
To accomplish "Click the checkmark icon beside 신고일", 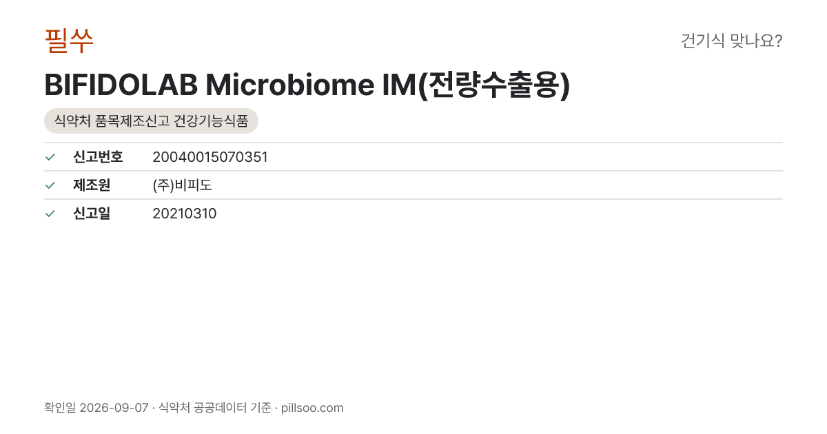I will tap(50, 214).
